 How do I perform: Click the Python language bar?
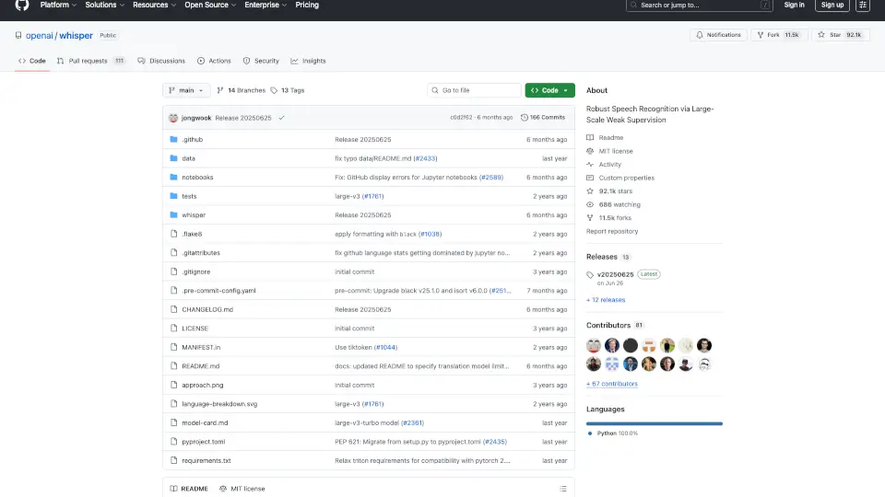pyautogui.click(x=655, y=423)
